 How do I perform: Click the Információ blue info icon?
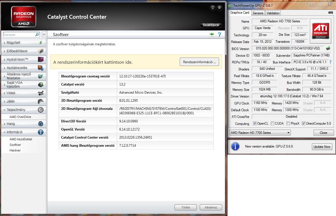coord(40,132)
